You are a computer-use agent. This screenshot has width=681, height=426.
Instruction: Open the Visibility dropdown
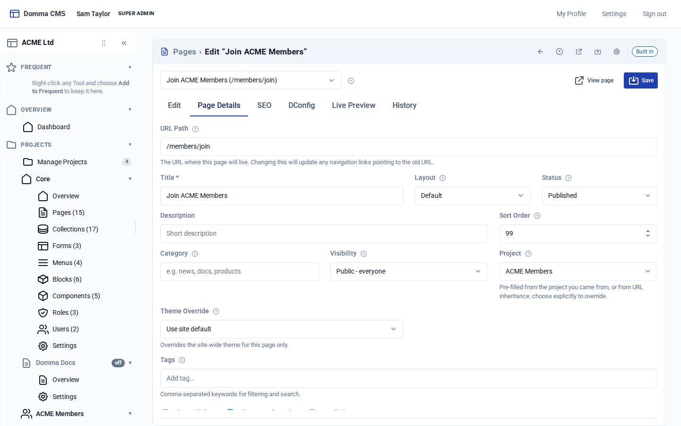(409, 271)
